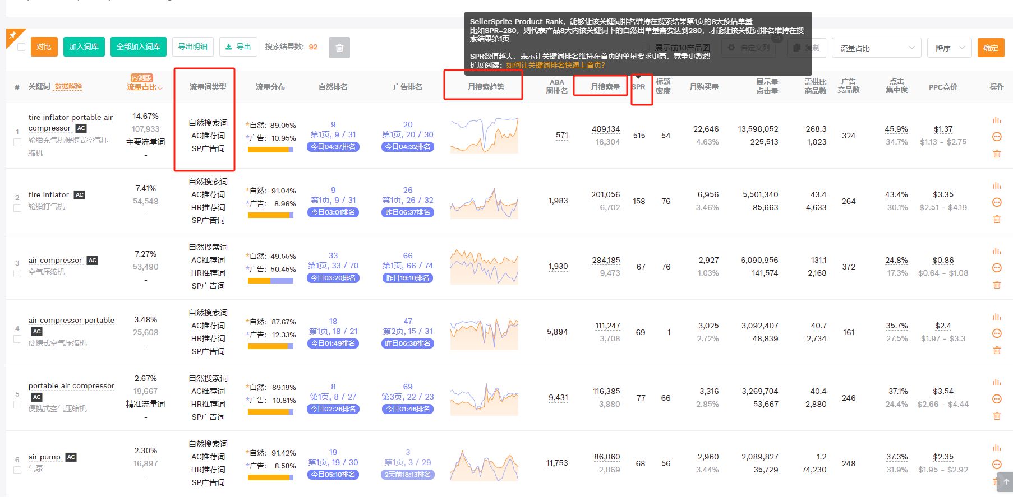Click the orange 对比 button
The height and width of the screenshot is (497, 1013).
pyautogui.click(x=44, y=47)
